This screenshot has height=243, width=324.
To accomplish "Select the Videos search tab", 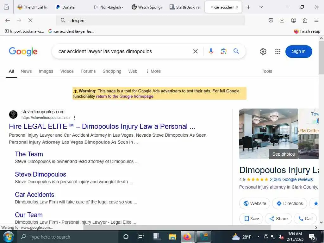I will coord(67,71).
